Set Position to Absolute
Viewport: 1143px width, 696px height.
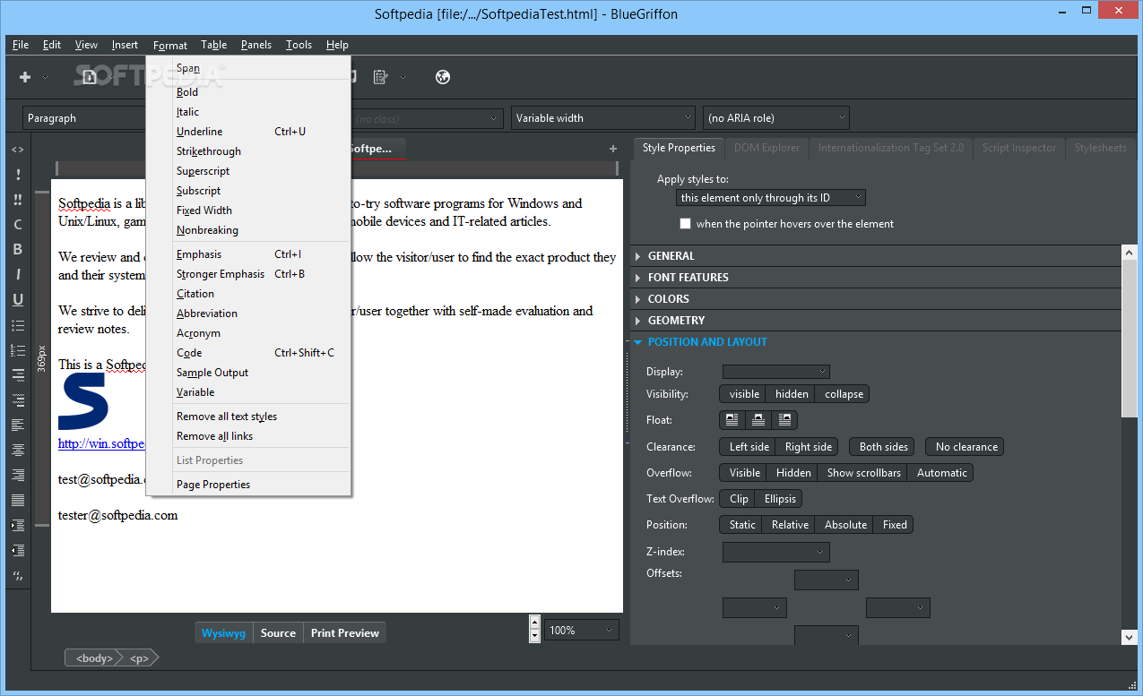[x=845, y=525]
